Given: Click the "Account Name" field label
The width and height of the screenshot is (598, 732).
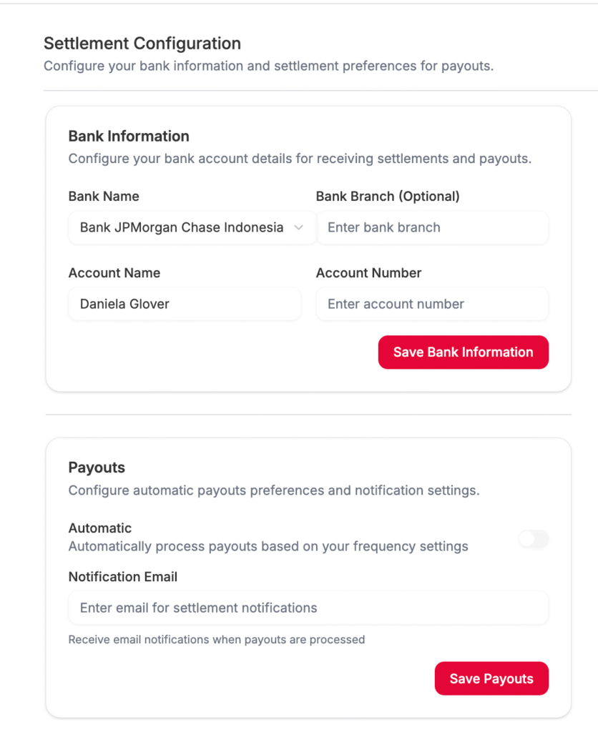Looking at the screenshot, I should coord(114,272).
